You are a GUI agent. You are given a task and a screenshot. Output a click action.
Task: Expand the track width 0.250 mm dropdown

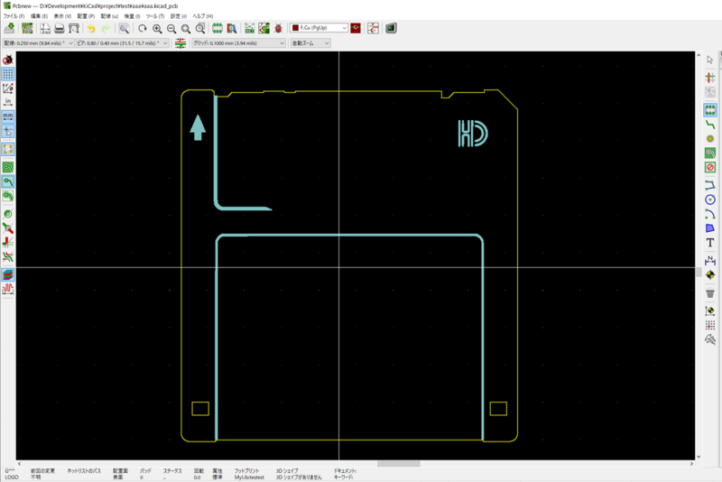click(38, 43)
